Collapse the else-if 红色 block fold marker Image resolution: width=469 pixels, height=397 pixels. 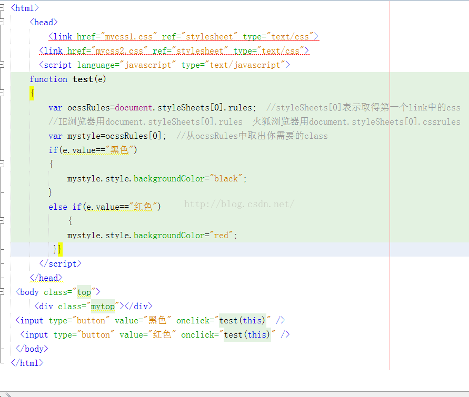click(2, 220)
